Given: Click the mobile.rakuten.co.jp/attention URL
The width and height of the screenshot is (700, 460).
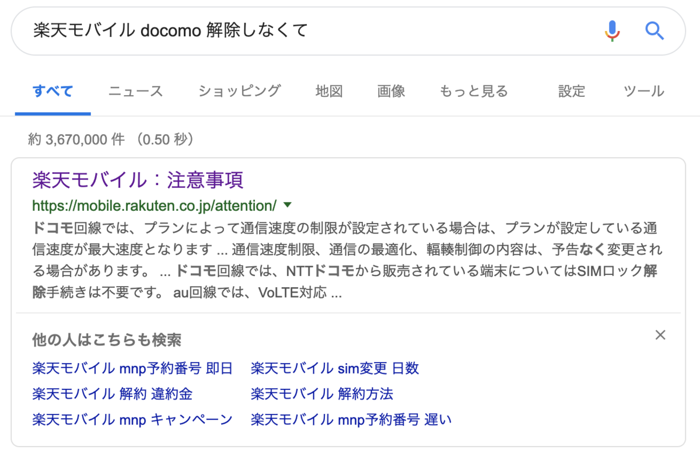Looking at the screenshot, I should coord(155,205).
